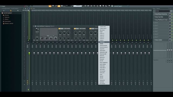
Task: Select highlighted 'Crazy bass' preset
Action: [x=104, y=42]
